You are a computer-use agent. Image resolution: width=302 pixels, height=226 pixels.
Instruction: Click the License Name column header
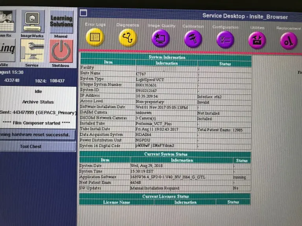117,202
